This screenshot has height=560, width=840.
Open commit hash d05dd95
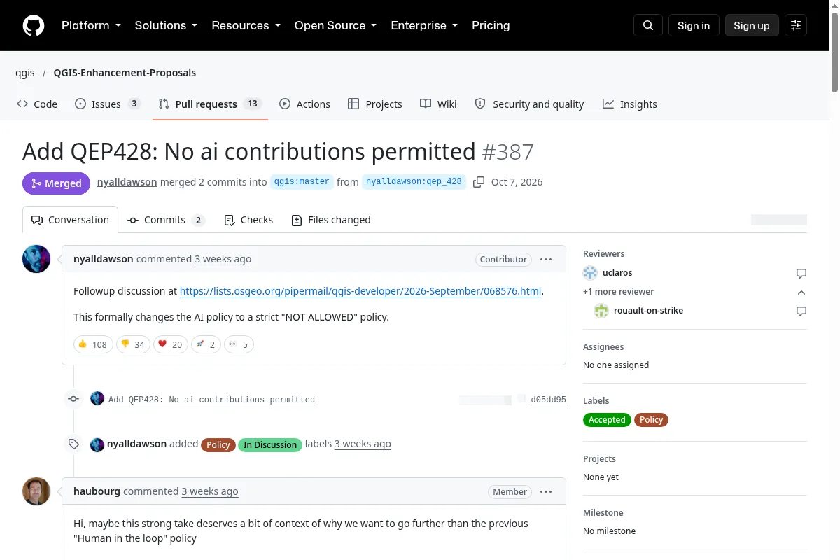(548, 400)
